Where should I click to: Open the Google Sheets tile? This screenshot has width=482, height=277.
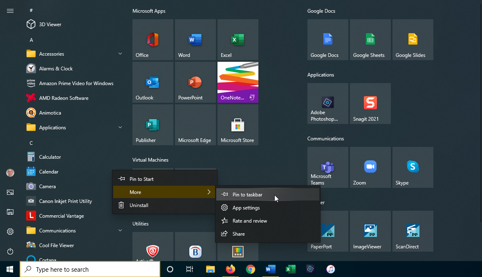tap(370, 40)
